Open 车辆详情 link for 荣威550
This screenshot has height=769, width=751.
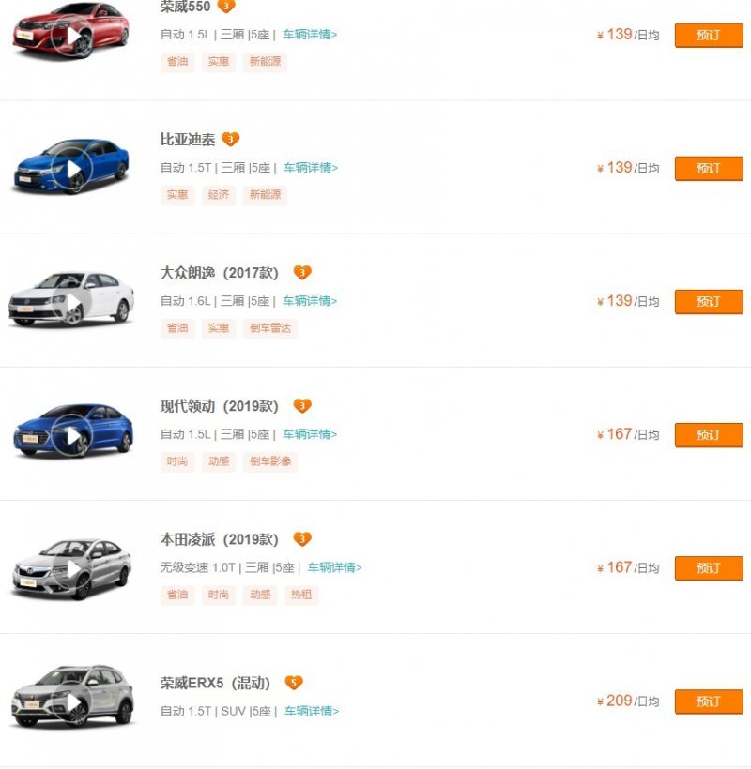click(x=310, y=35)
